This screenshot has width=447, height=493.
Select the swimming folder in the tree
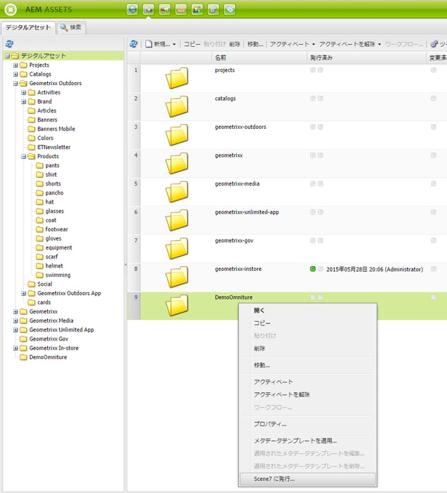58,275
